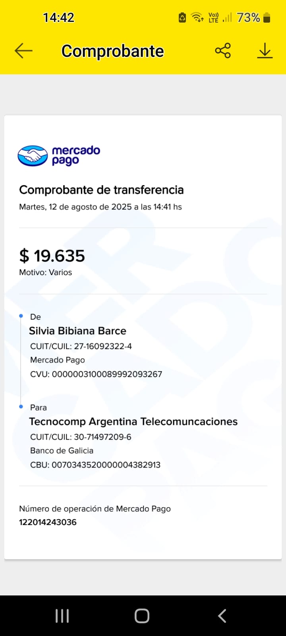The width and height of the screenshot is (286, 636).
Task: Select sender name Silvia Bibiana Barce
Action: pyautogui.click(x=77, y=331)
